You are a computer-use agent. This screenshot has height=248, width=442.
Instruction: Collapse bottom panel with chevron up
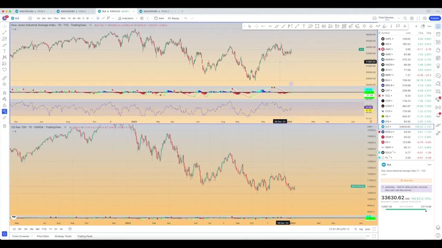tap(368, 236)
